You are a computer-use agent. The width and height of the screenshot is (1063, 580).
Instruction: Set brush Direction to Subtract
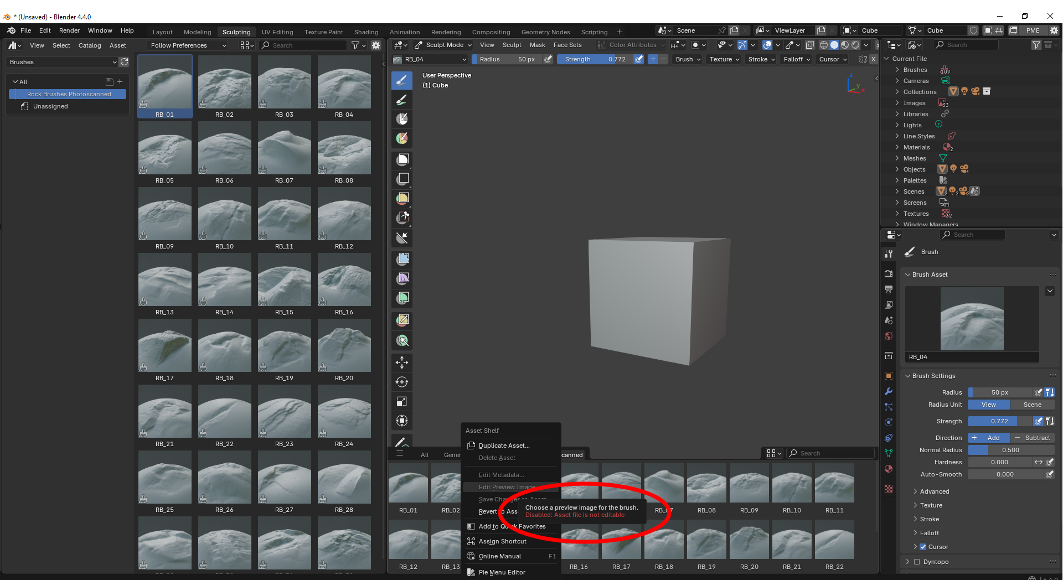pos(1033,438)
